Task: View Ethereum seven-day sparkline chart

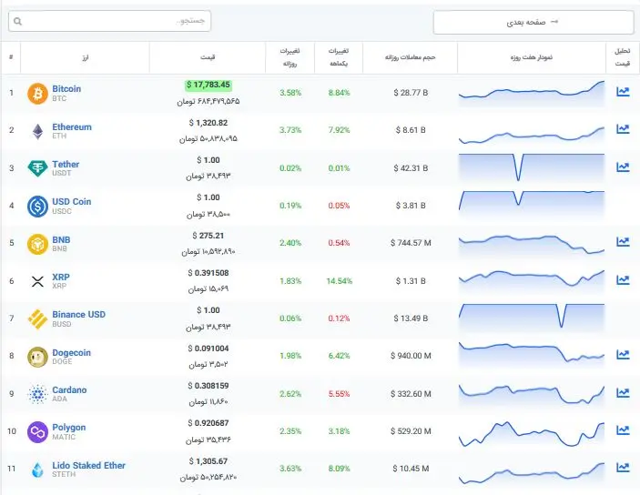Action: tap(532, 130)
